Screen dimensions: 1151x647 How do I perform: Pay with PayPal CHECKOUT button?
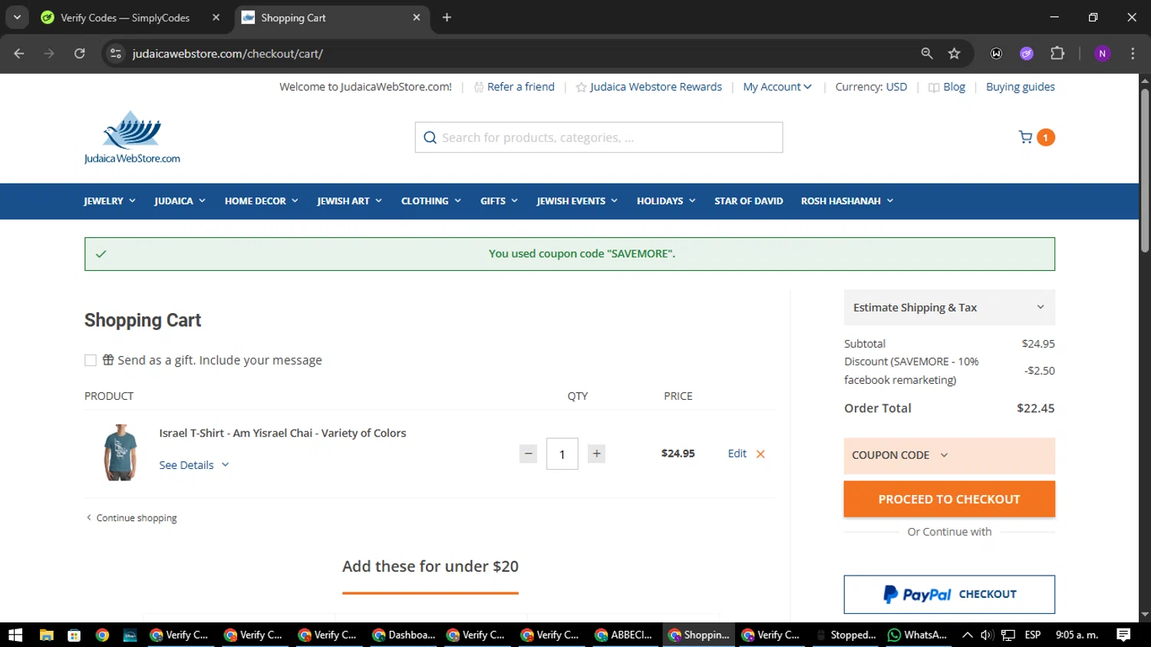pos(949,594)
